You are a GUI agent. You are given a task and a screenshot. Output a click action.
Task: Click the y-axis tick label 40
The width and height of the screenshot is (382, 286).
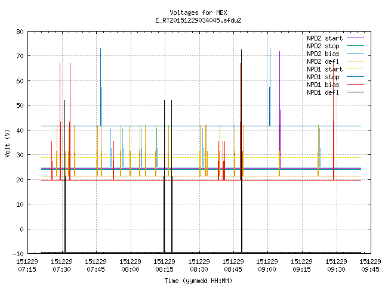(x=20, y=130)
